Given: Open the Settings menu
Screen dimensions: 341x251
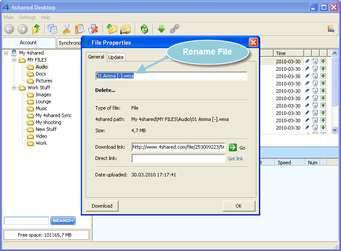Looking at the screenshot, I should coord(27,17).
